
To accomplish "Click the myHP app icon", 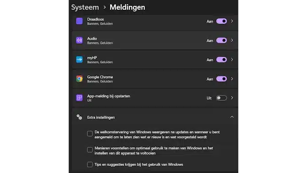I will pyautogui.click(x=79, y=59).
